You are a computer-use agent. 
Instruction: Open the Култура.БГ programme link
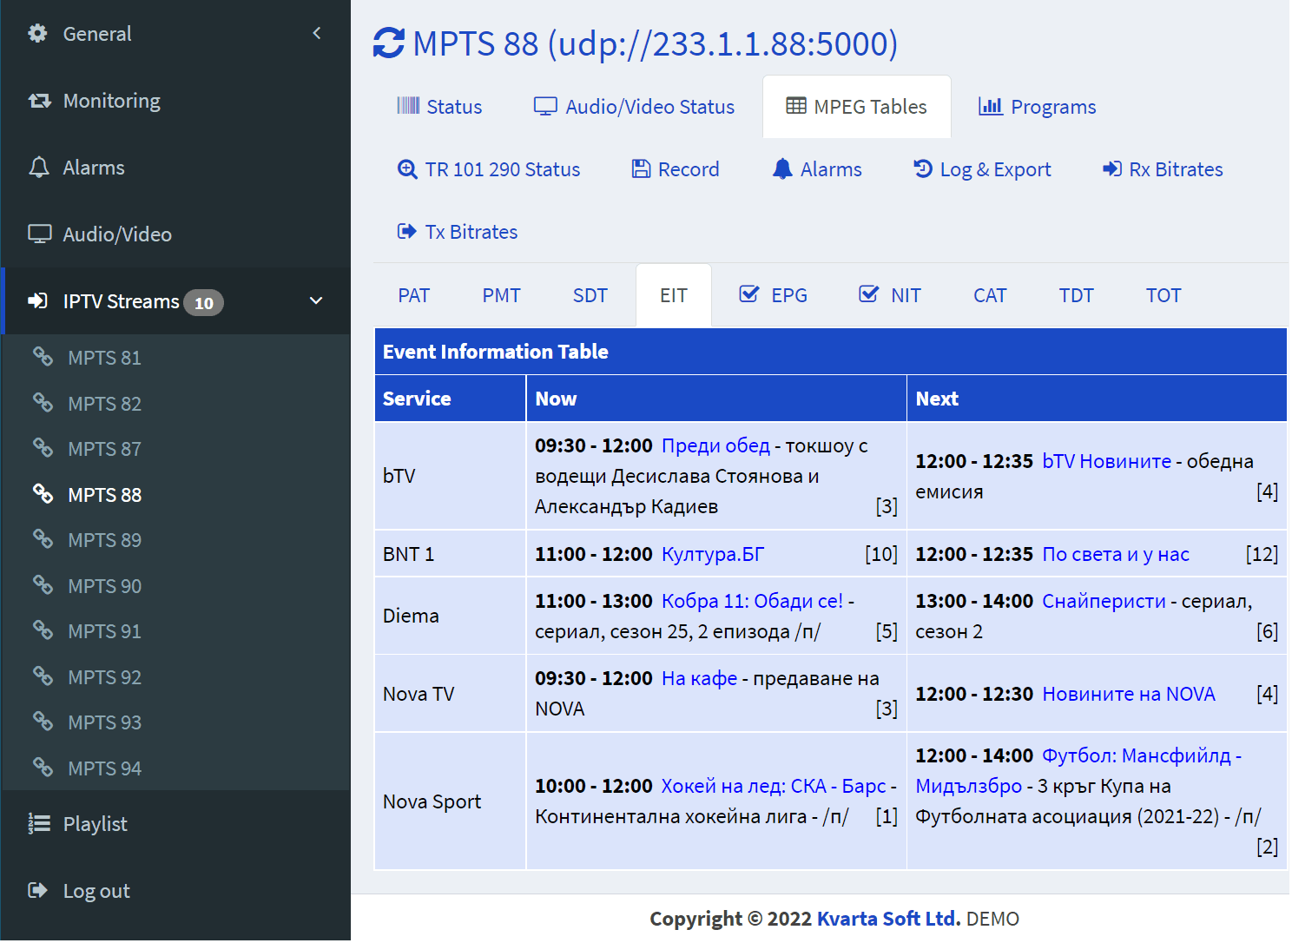pyautogui.click(x=713, y=554)
